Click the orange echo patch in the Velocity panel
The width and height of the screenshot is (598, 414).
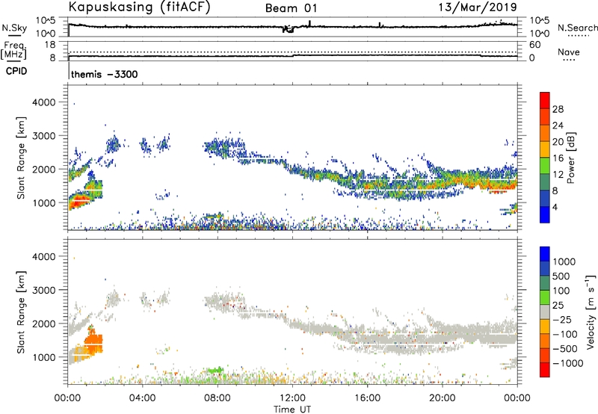click(93, 342)
